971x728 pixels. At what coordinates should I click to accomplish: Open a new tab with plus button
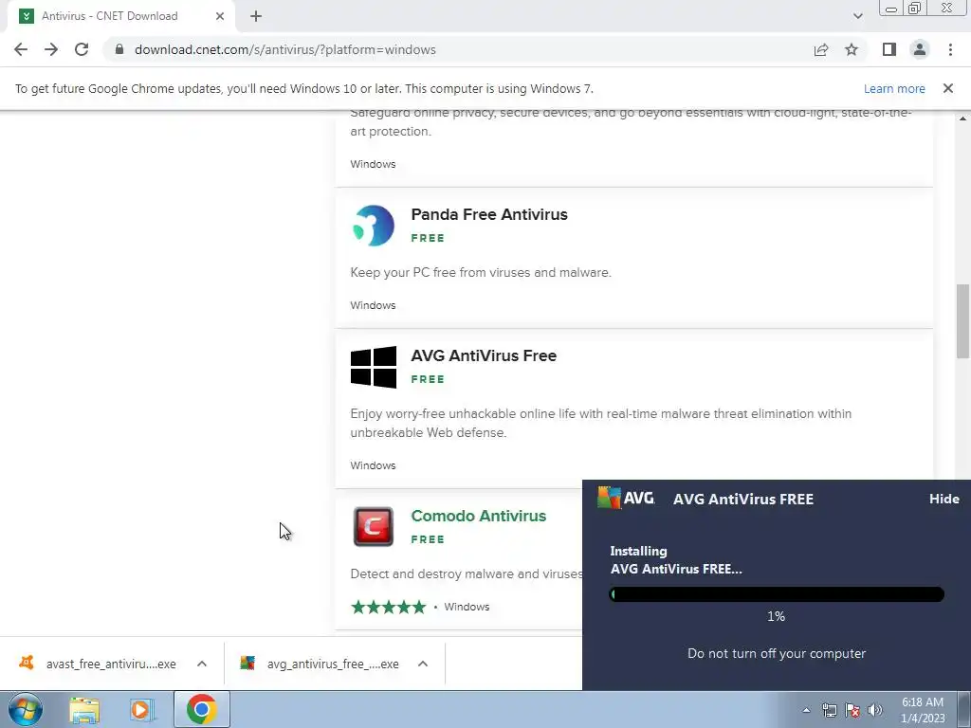point(256,16)
